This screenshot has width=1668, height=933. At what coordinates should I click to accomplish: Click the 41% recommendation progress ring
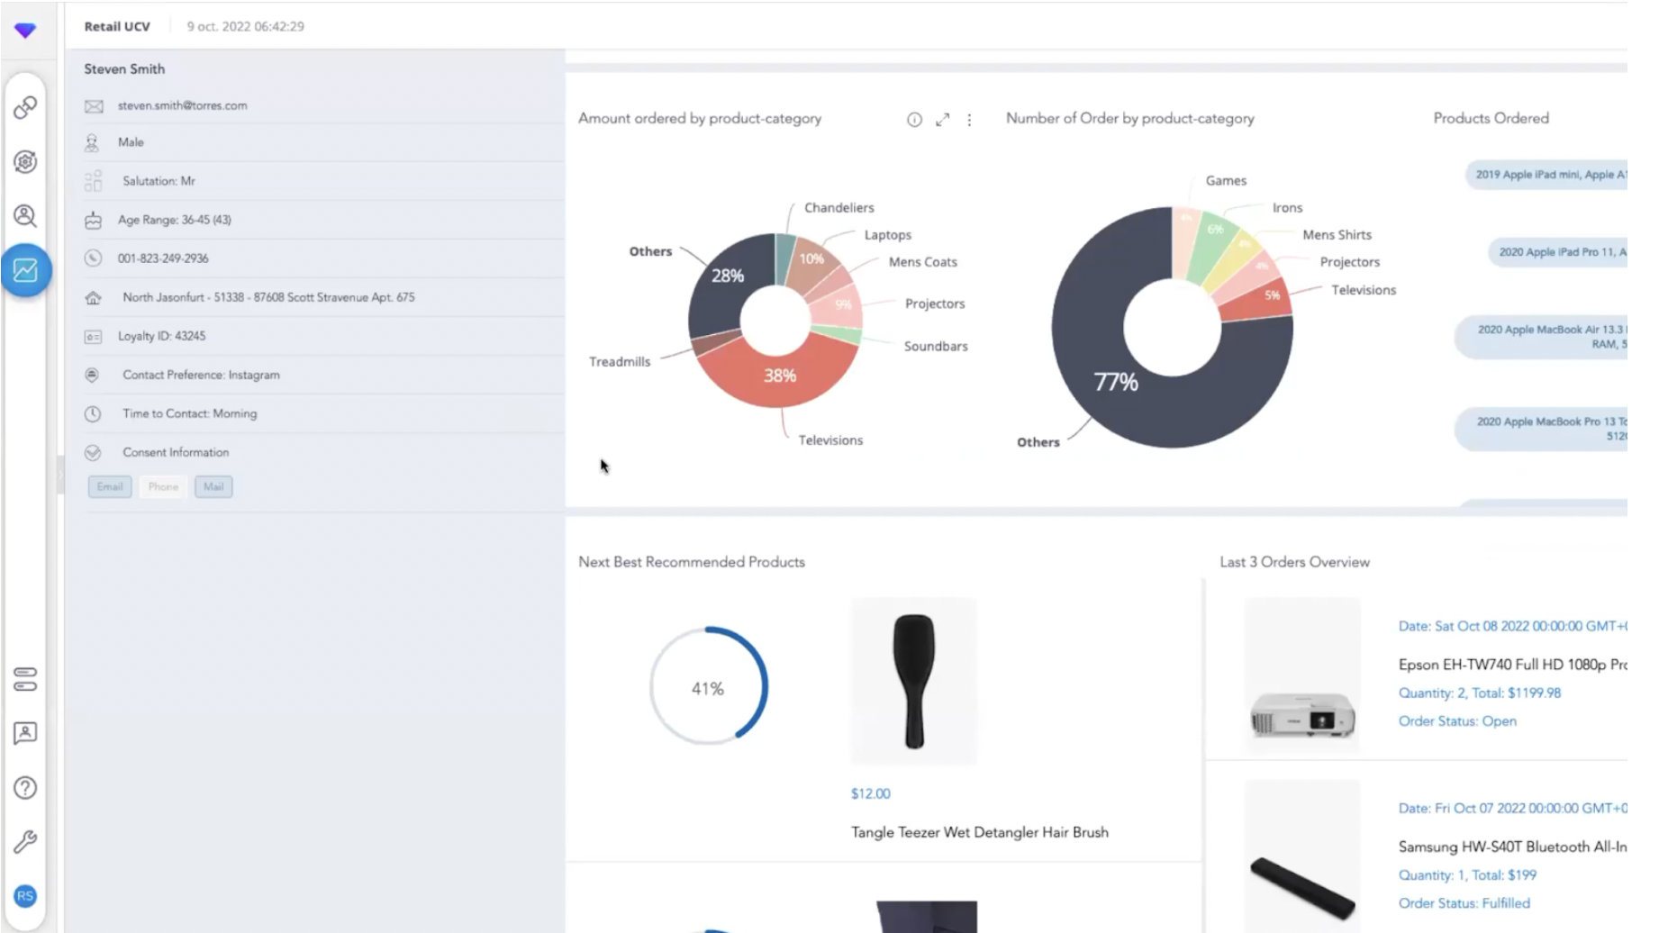(x=708, y=687)
